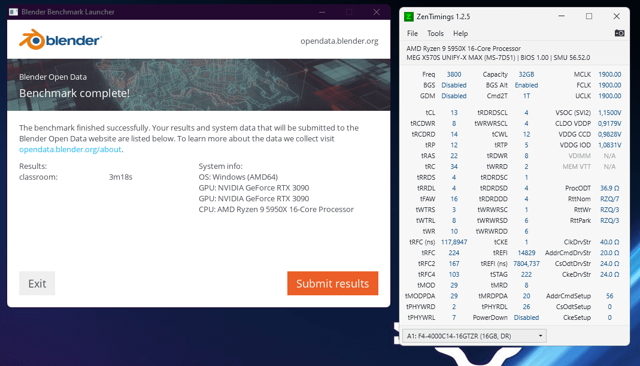Open the Help menu in ZenTimings
This screenshot has width=640, height=366.
pos(460,34)
